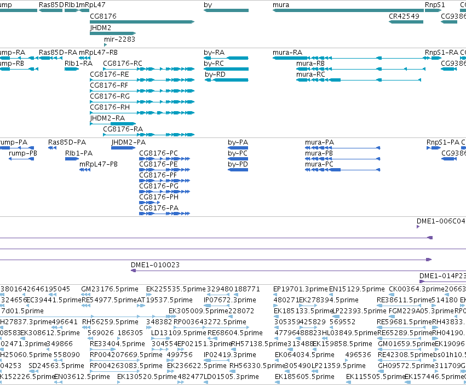This screenshot has width=466, height=385.
Task: Open the Ras85D-RA transcript
Action: pyautogui.click(x=50, y=58)
